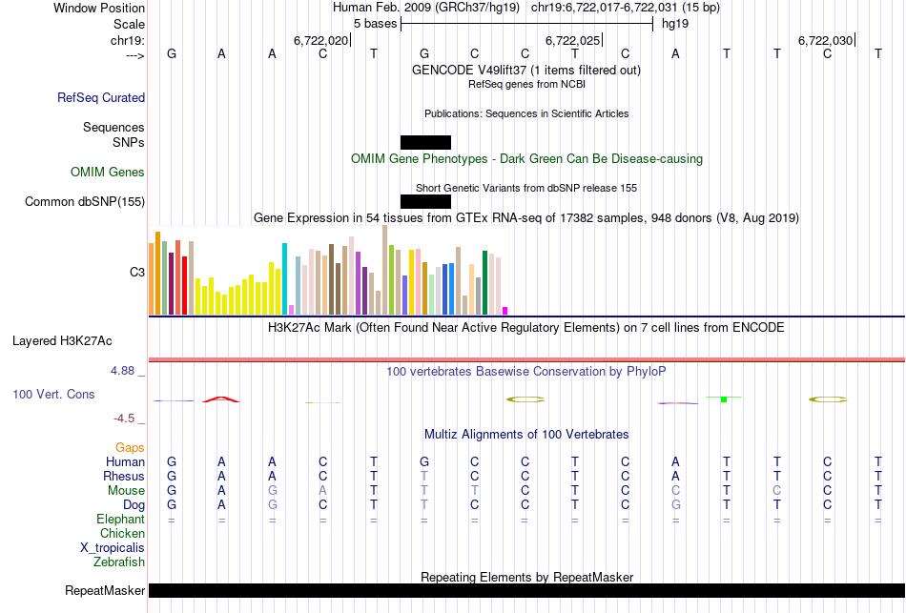Click the hg19 scale label

pyautogui.click(x=675, y=24)
